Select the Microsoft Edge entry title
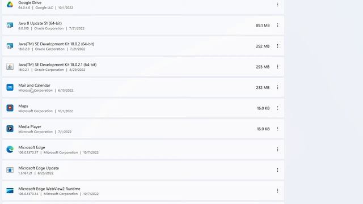Screen dimensions: 363x204 pos(32,147)
